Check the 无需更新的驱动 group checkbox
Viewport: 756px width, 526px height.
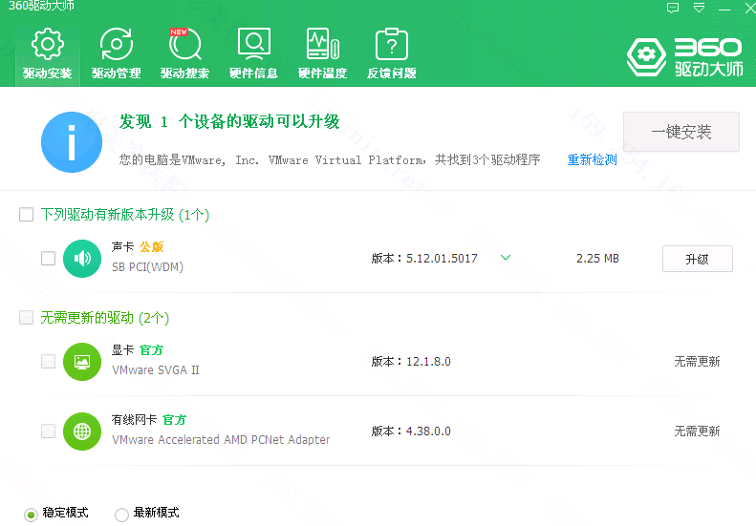tap(26, 318)
